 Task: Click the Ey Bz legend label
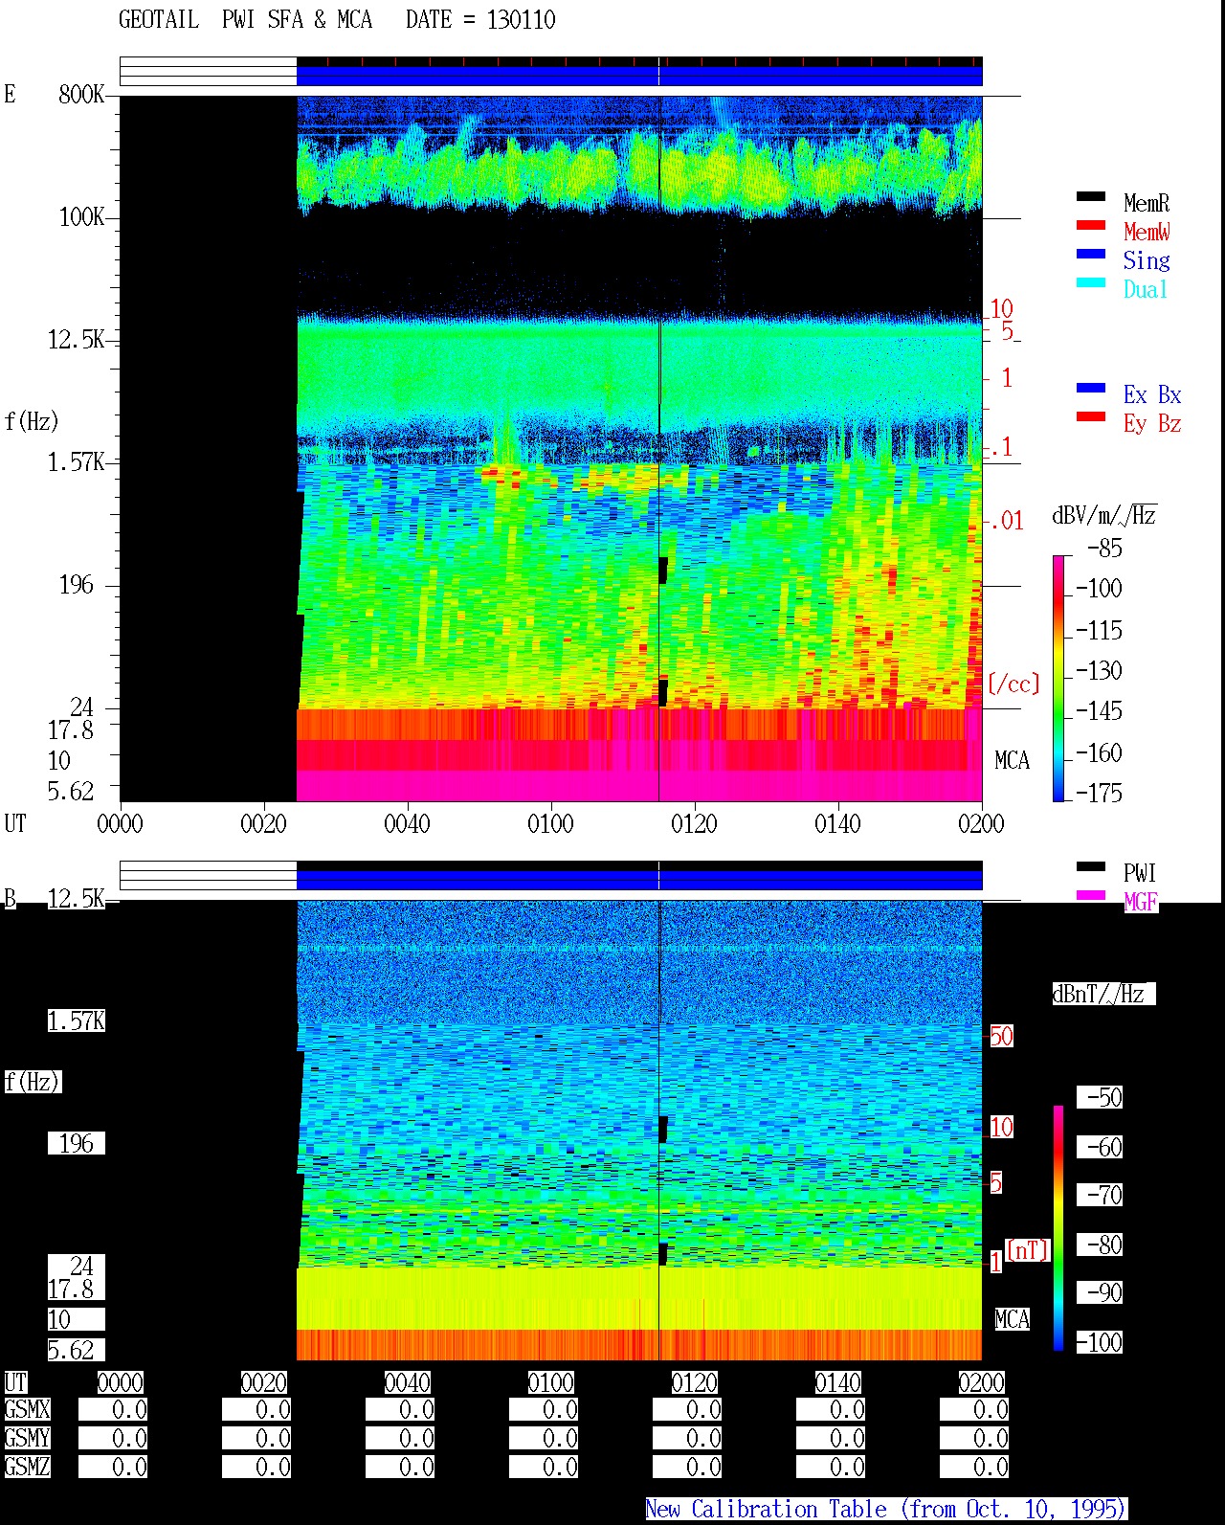pyautogui.click(x=1152, y=423)
